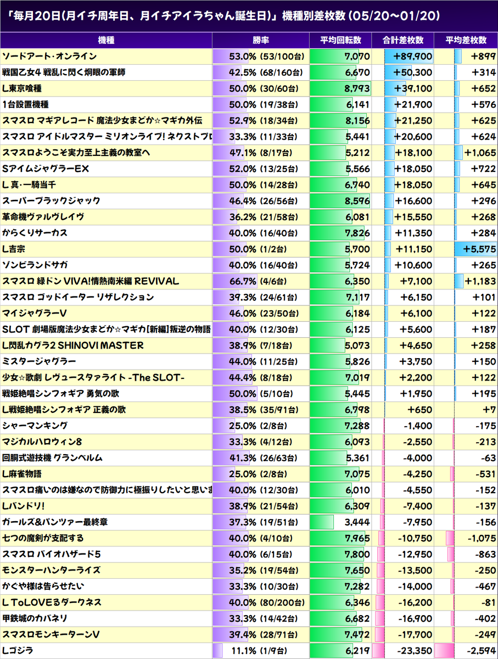The image size is (498, 659).
Task: Select average spins value 3,444
Action: pyautogui.click(x=341, y=522)
